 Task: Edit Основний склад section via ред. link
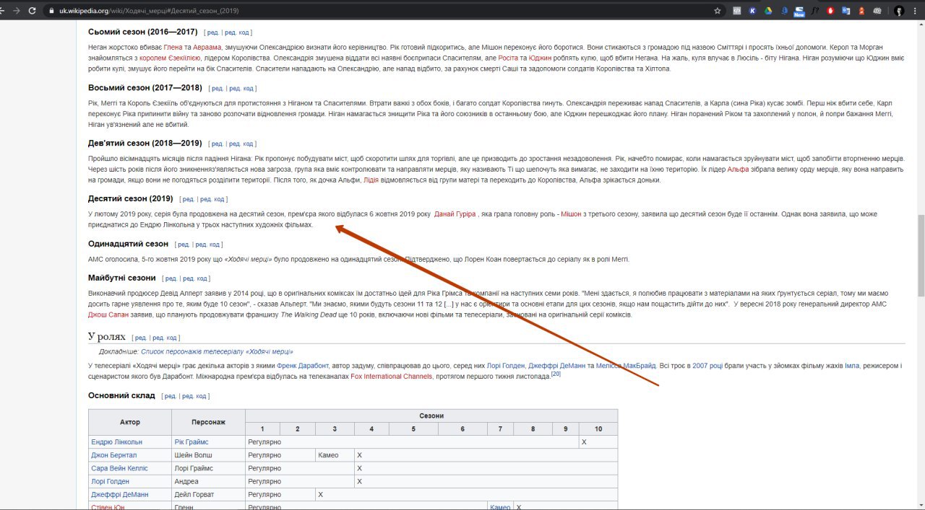click(x=170, y=396)
